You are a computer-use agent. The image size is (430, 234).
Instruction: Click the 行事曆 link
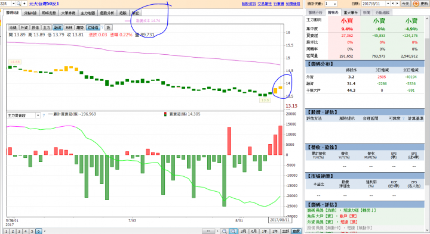(x=279, y=4)
